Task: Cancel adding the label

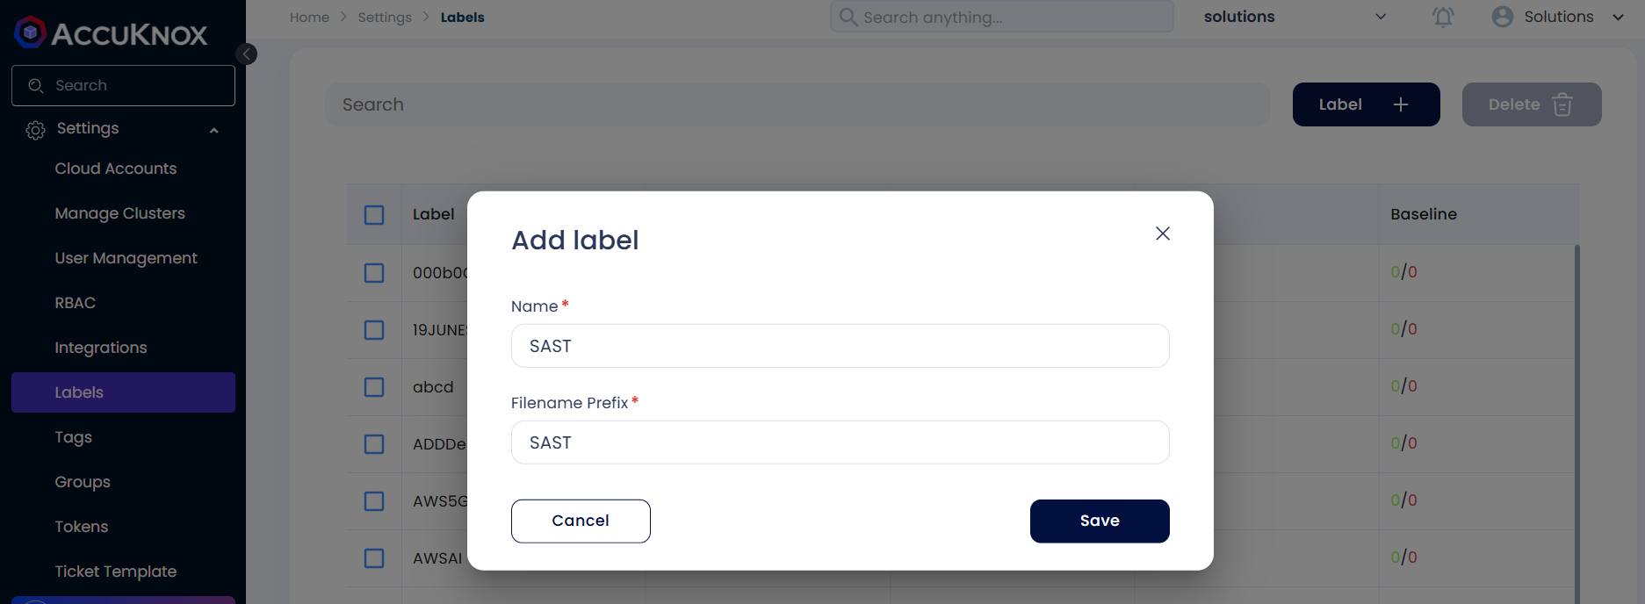Action: [581, 521]
